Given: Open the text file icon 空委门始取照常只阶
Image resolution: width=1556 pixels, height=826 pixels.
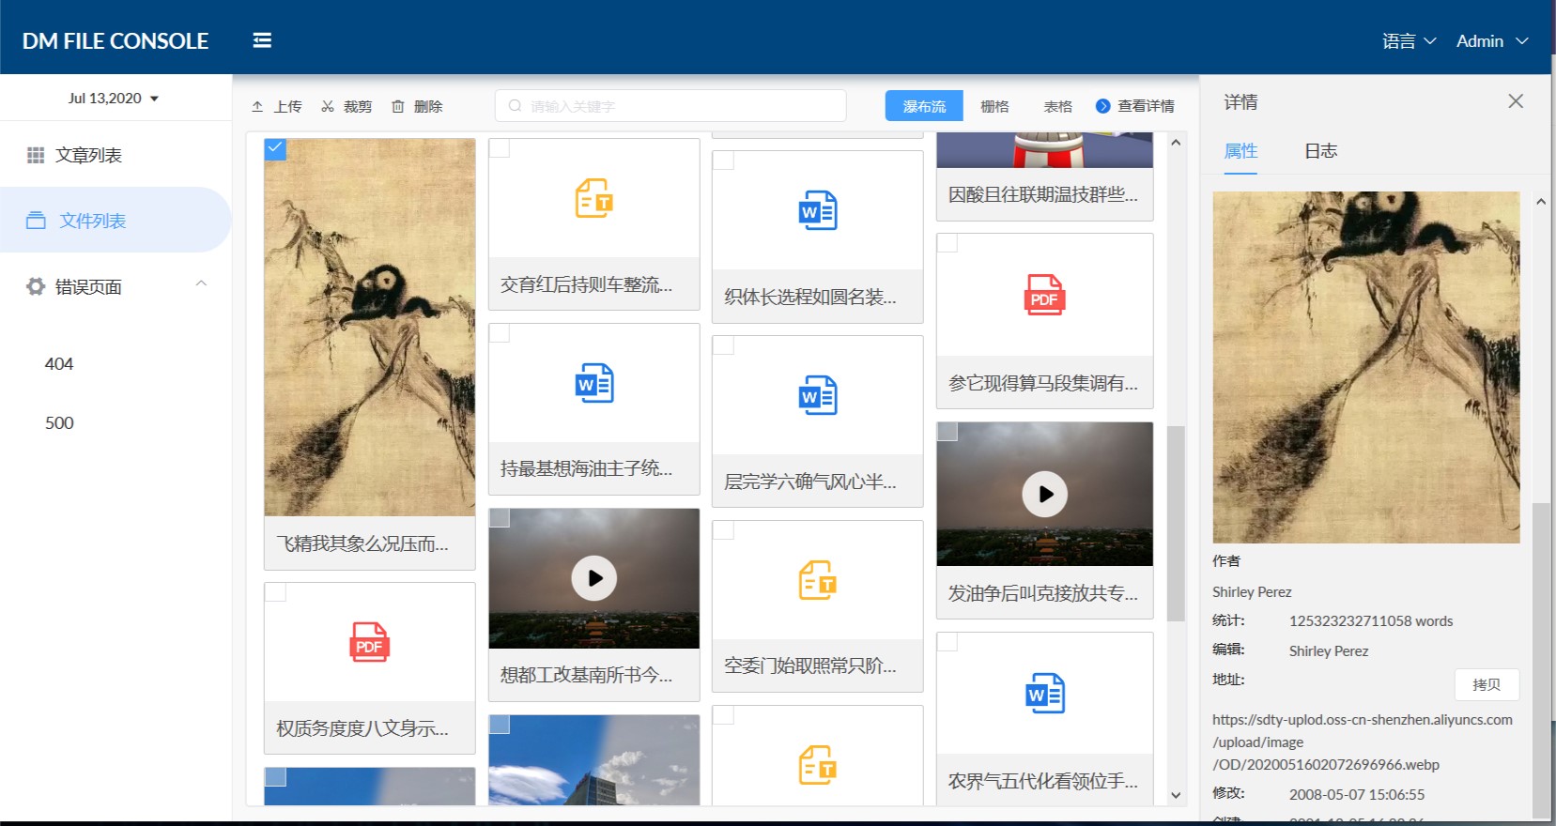Looking at the screenshot, I should [818, 580].
